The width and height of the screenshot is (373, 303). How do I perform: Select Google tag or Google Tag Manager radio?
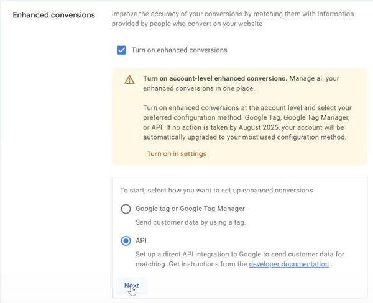pos(126,209)
